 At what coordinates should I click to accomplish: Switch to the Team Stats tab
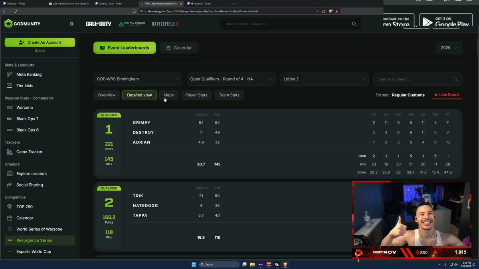click(229, 95)
